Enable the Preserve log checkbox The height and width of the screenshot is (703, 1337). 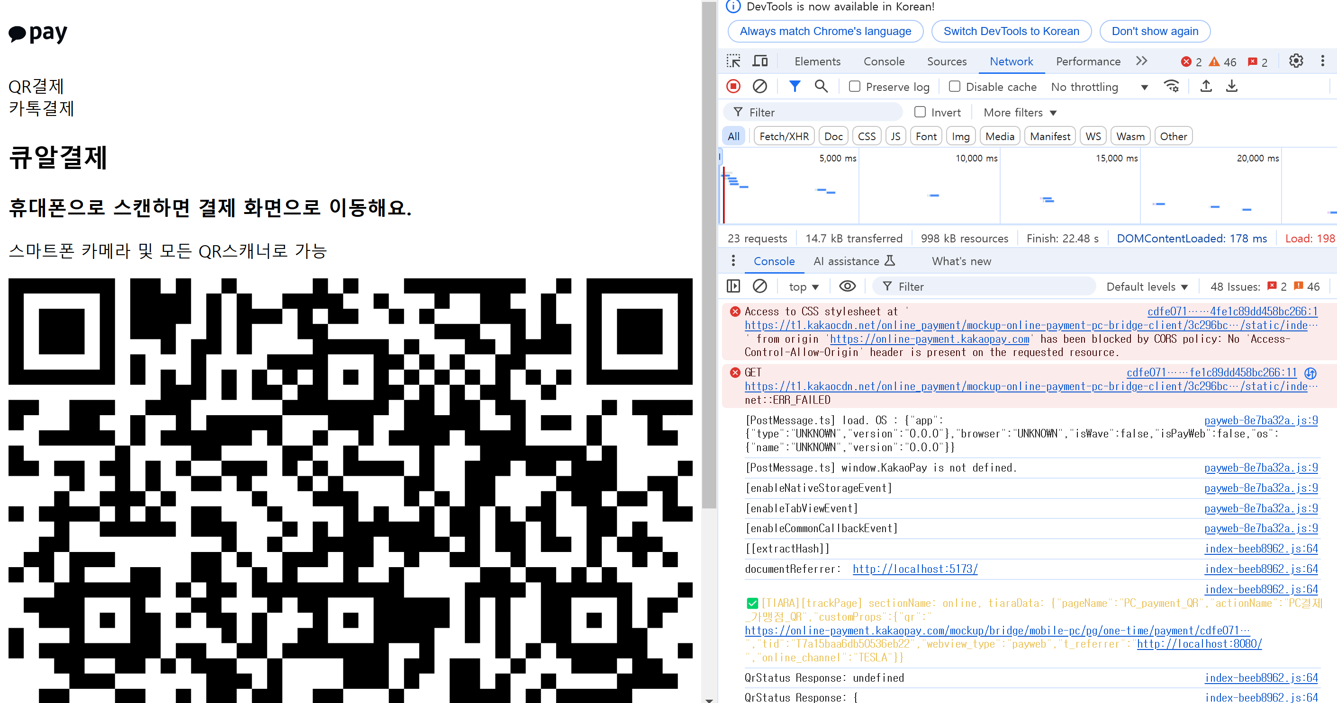click(x=854, y=87)
